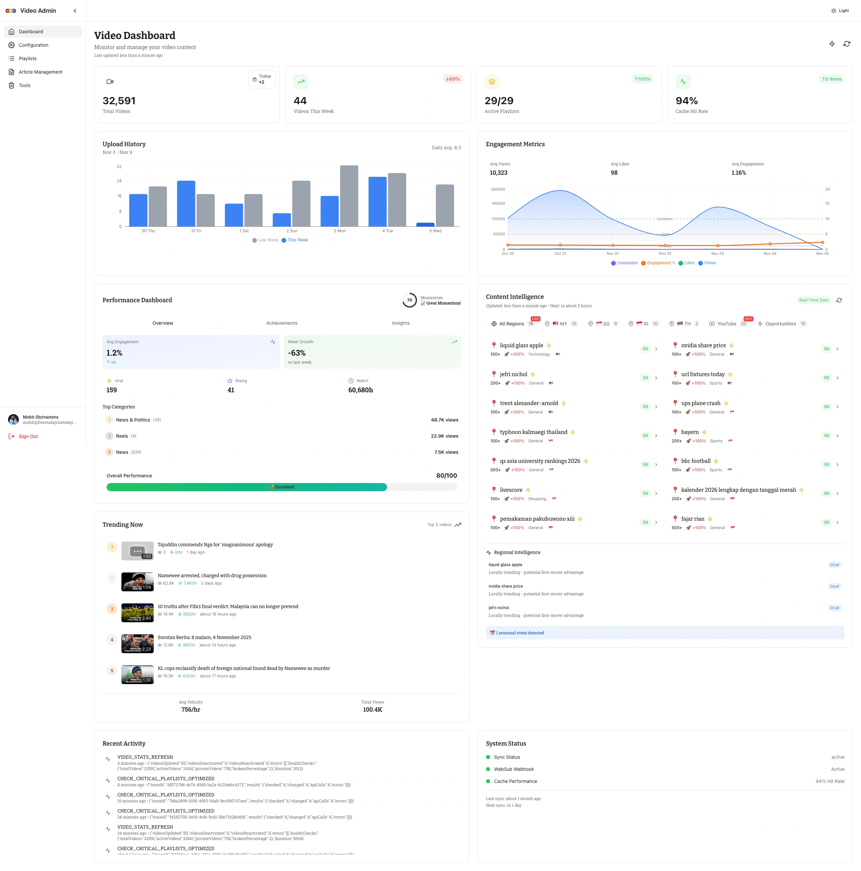Switch to the Achievements tab
Screen dimensions: 861x871
[282, 323]
